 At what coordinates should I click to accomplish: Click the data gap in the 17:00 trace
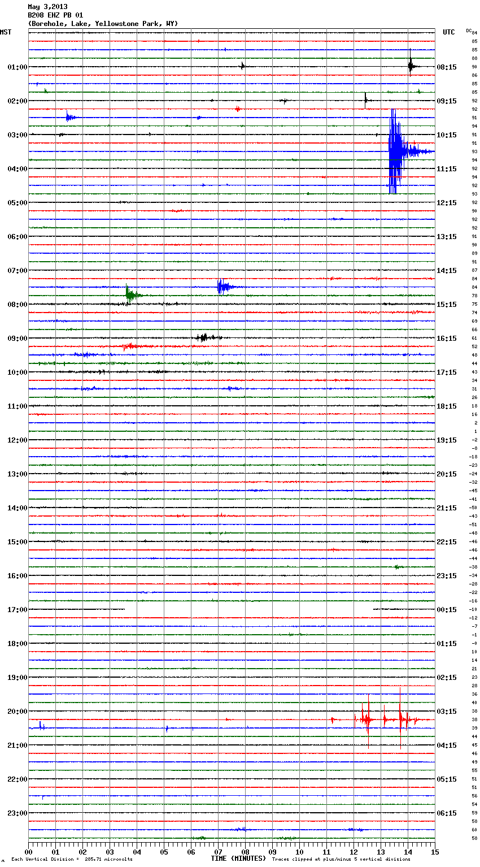[248, 609]
